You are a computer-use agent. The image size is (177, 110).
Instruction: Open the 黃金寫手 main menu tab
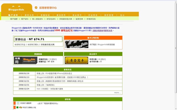(77, 15)
